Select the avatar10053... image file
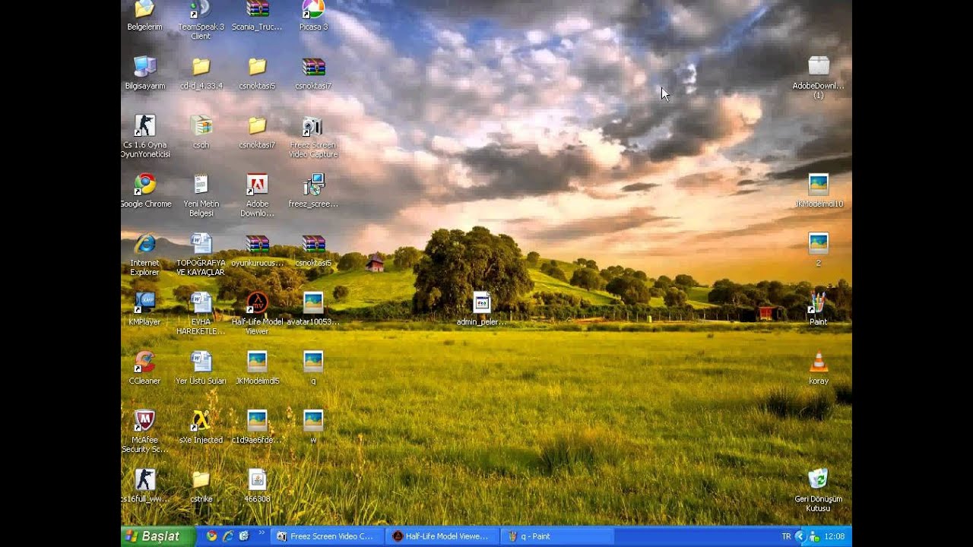Screen dimensions: 973x547 313,303
